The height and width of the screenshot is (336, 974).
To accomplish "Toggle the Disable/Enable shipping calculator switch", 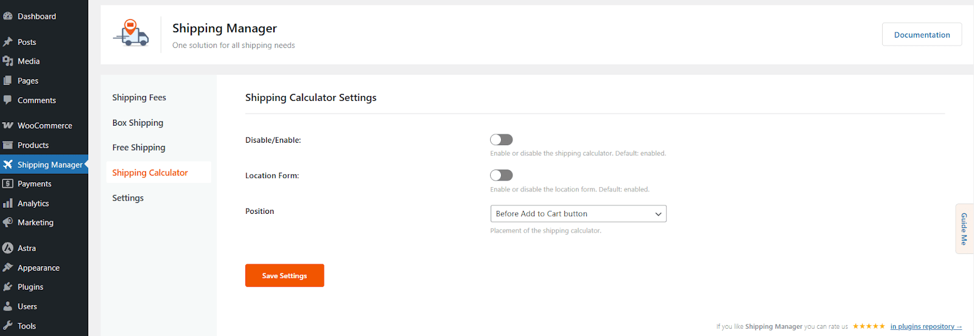I will [x=502, y=140].
